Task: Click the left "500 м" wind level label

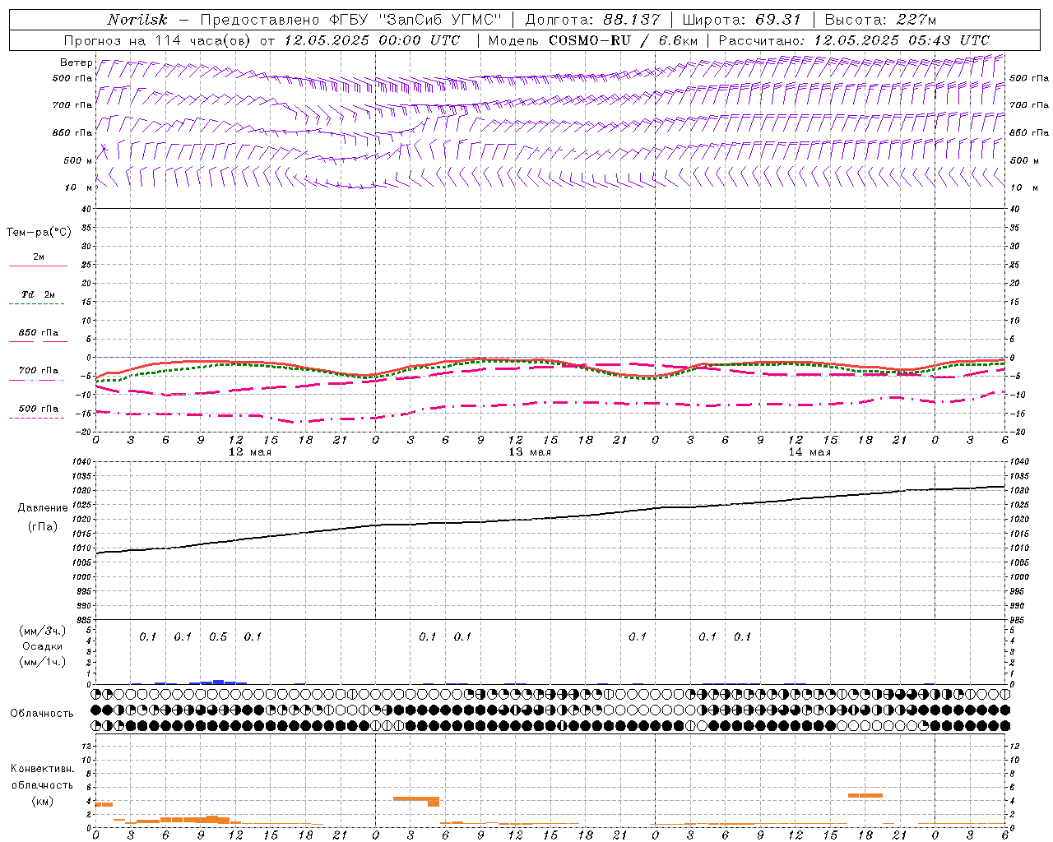Action: (x=78, y=160)
